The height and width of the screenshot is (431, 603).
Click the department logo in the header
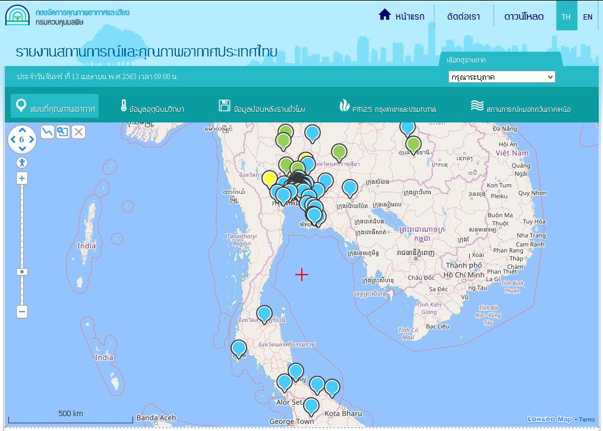click(x=17, y=15)
